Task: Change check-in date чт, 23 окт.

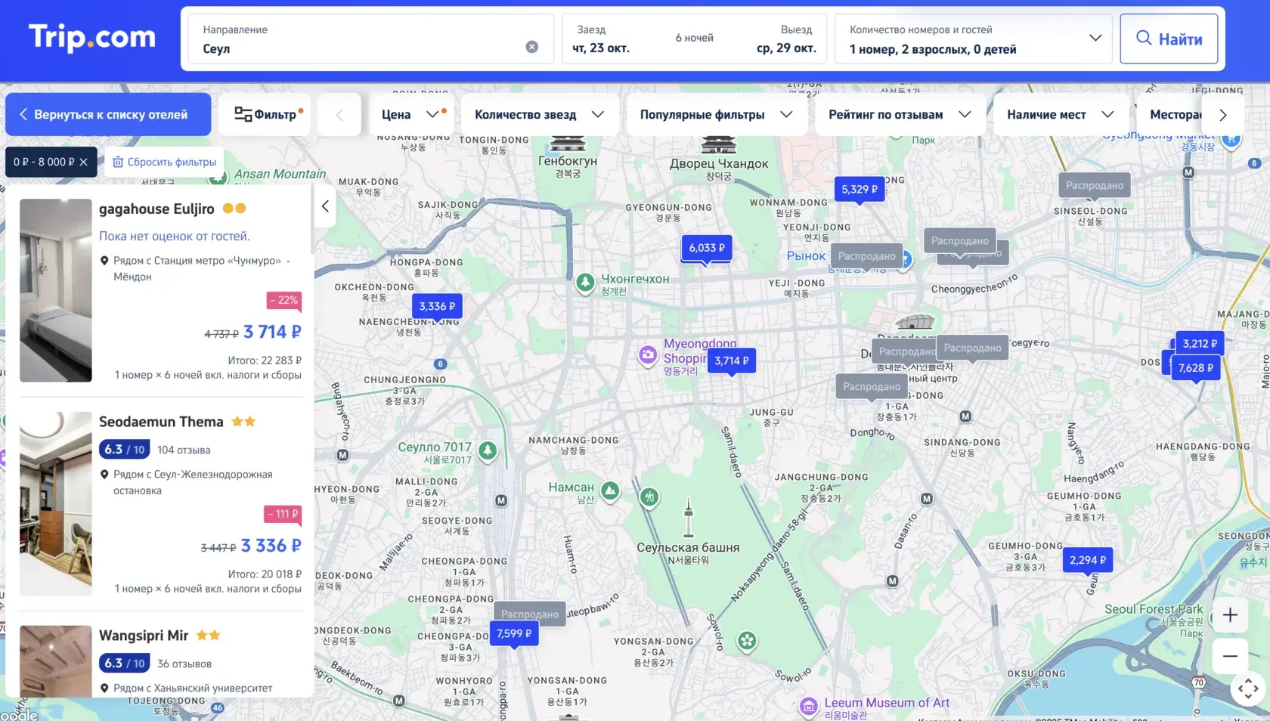Action: point(601,48)
